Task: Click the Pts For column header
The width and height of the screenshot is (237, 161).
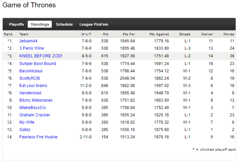Action: tap(129, 34)
